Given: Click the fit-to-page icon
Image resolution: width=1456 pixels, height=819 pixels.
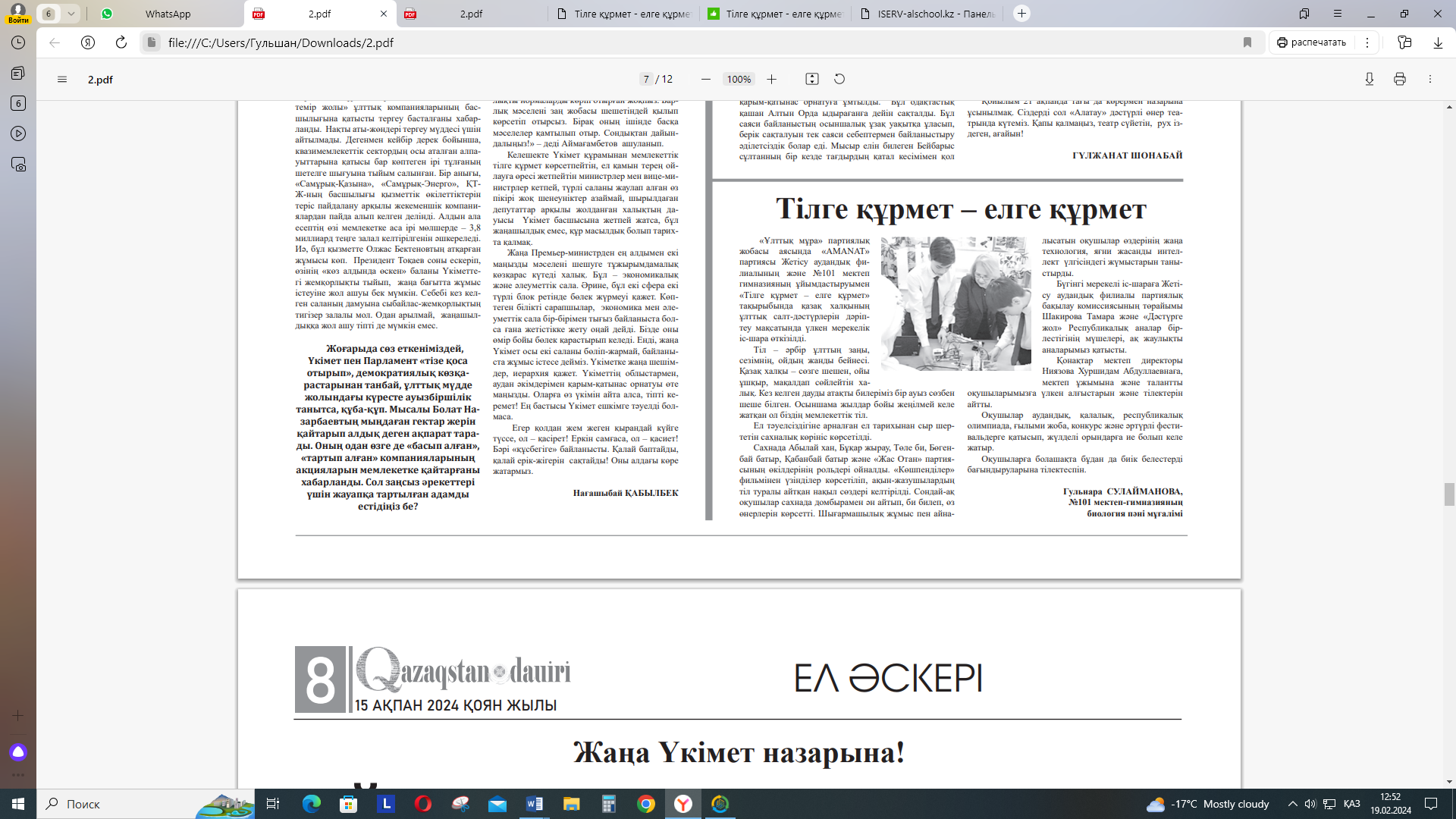Looking at the screenshot, I should 812,80.
